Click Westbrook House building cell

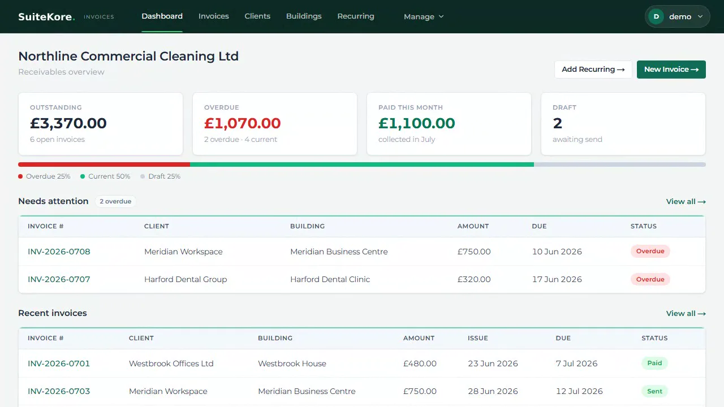click(x=292, y=363)
